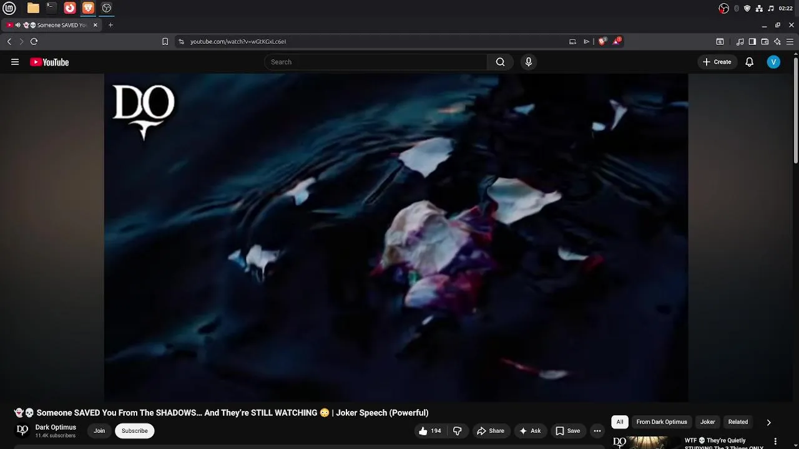Open the network tray icon
Viewport: 799px width, 449px height.
(x=759, y=8)
